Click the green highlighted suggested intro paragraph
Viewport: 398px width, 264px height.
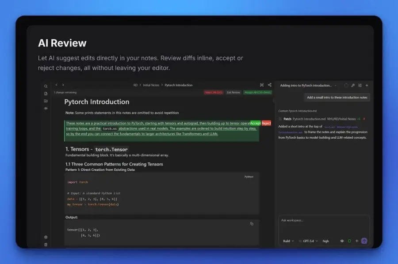click(162, 131)
